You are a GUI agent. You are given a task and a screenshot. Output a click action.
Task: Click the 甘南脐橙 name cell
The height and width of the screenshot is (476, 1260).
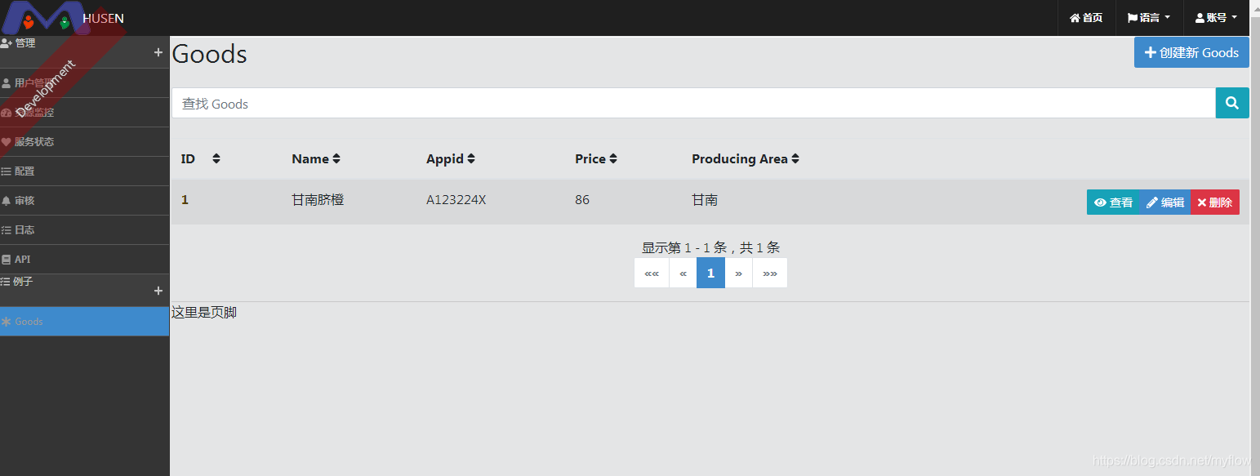point(318,200)
